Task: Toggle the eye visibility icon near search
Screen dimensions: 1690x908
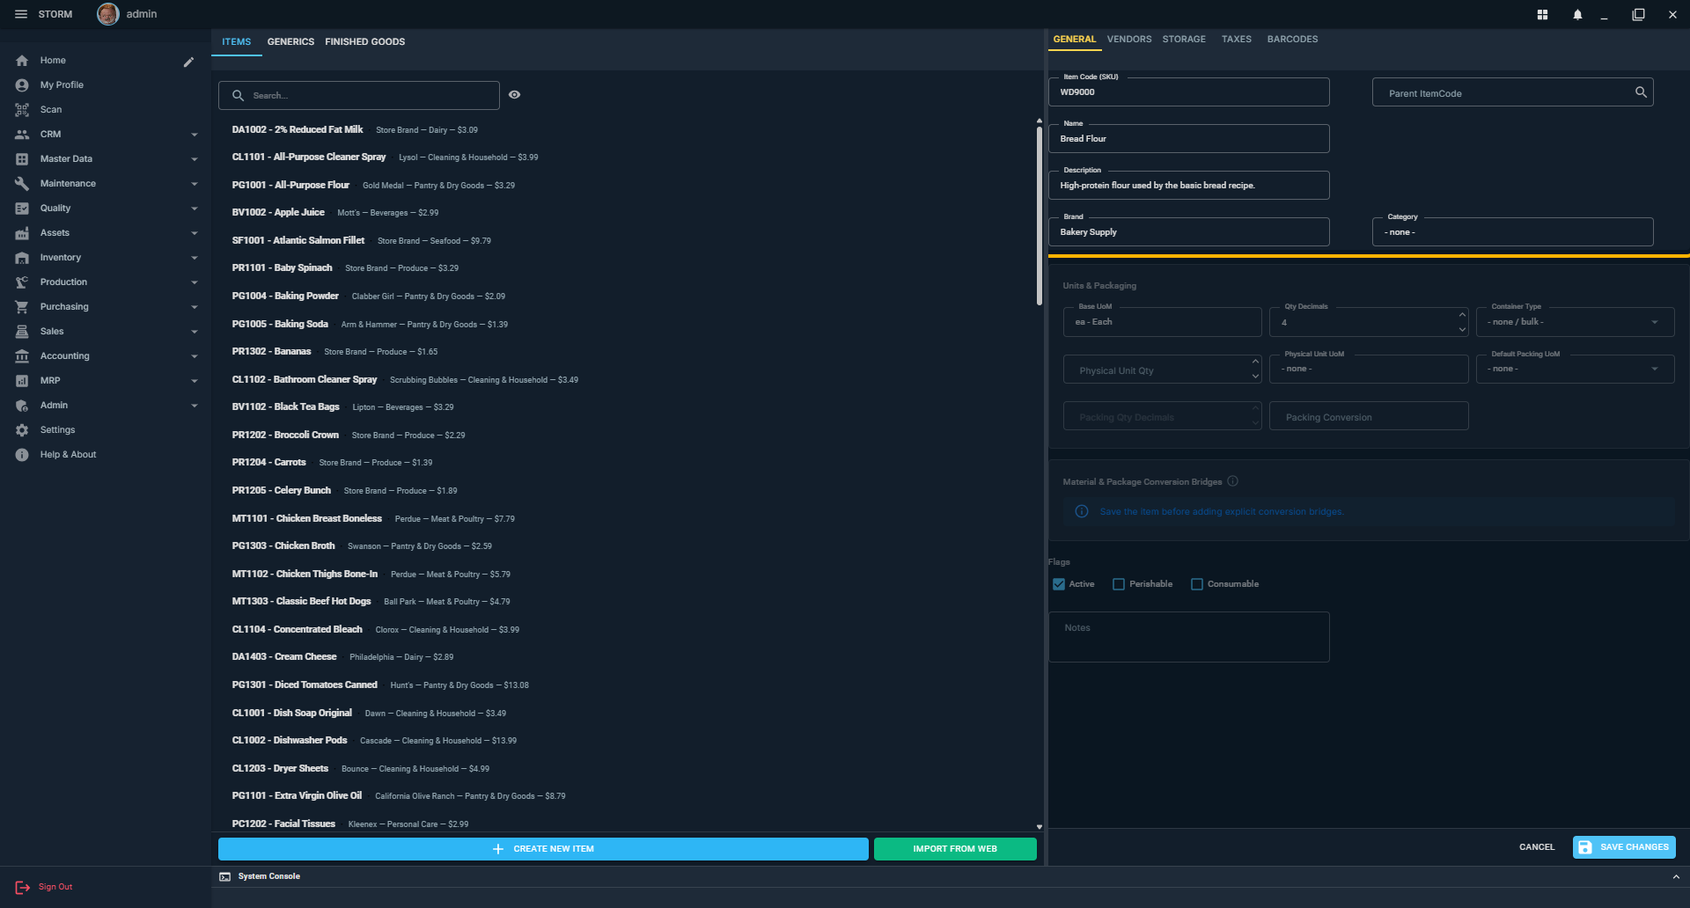Action: pos(514,95)
